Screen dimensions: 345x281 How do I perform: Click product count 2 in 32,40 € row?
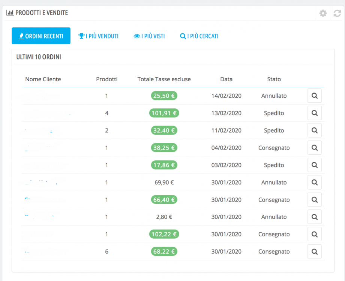click(107, 130)
